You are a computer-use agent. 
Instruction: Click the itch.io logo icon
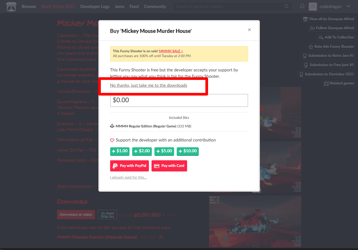11,7
